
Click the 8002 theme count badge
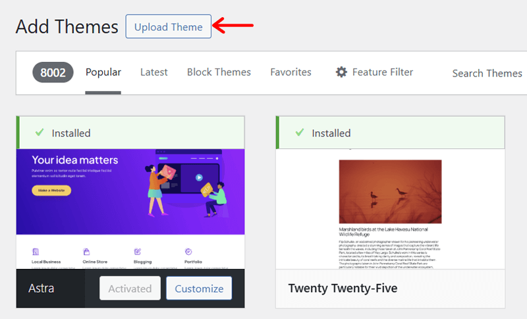(x=53, y=72)
